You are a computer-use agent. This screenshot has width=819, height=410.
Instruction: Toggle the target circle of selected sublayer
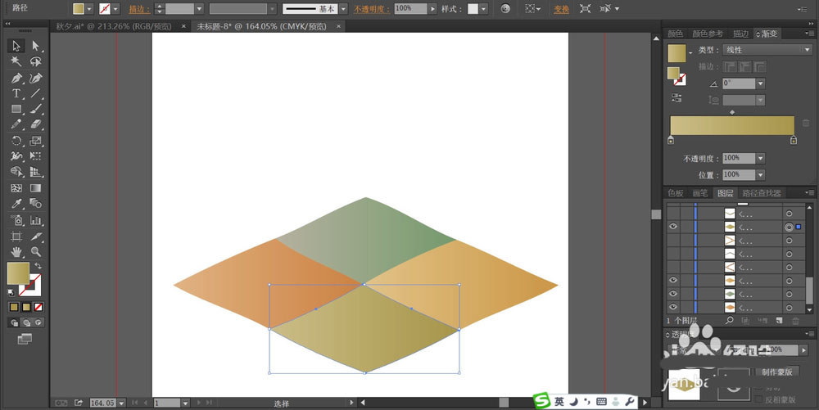pyautogui.click(x=789, y=227)
